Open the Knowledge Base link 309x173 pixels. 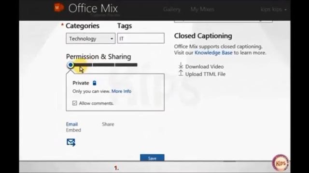213,53
